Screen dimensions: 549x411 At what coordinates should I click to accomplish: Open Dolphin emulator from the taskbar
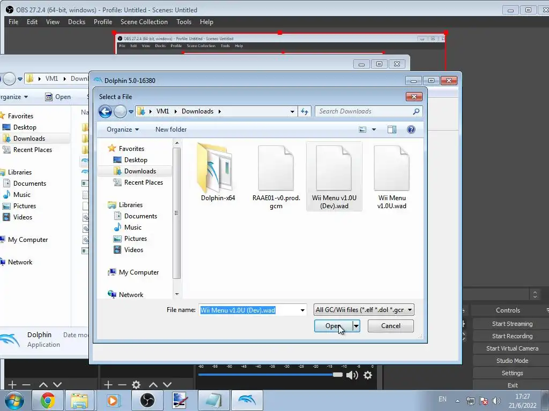tap(247, 400)
